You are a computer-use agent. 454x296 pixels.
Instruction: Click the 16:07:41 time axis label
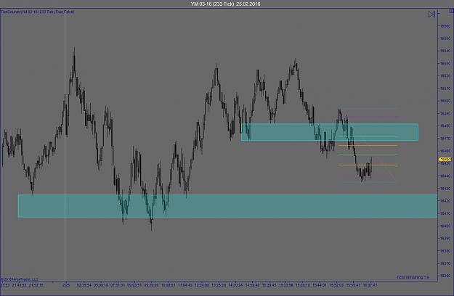[x=370, y=285]
